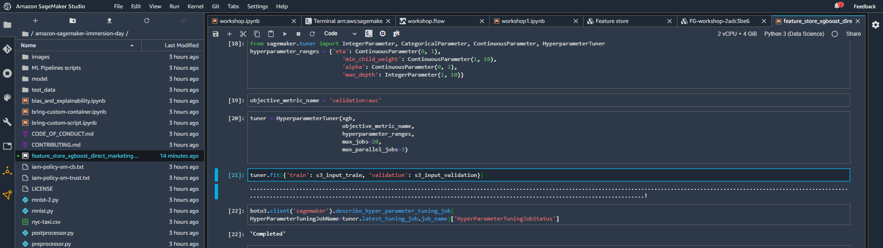Open the test_data folder

110,90
